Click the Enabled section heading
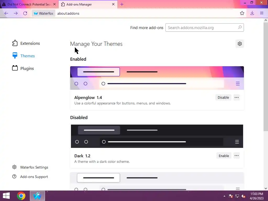The width and height of the screenshot is (268, 201). click(x=78, y=59)
